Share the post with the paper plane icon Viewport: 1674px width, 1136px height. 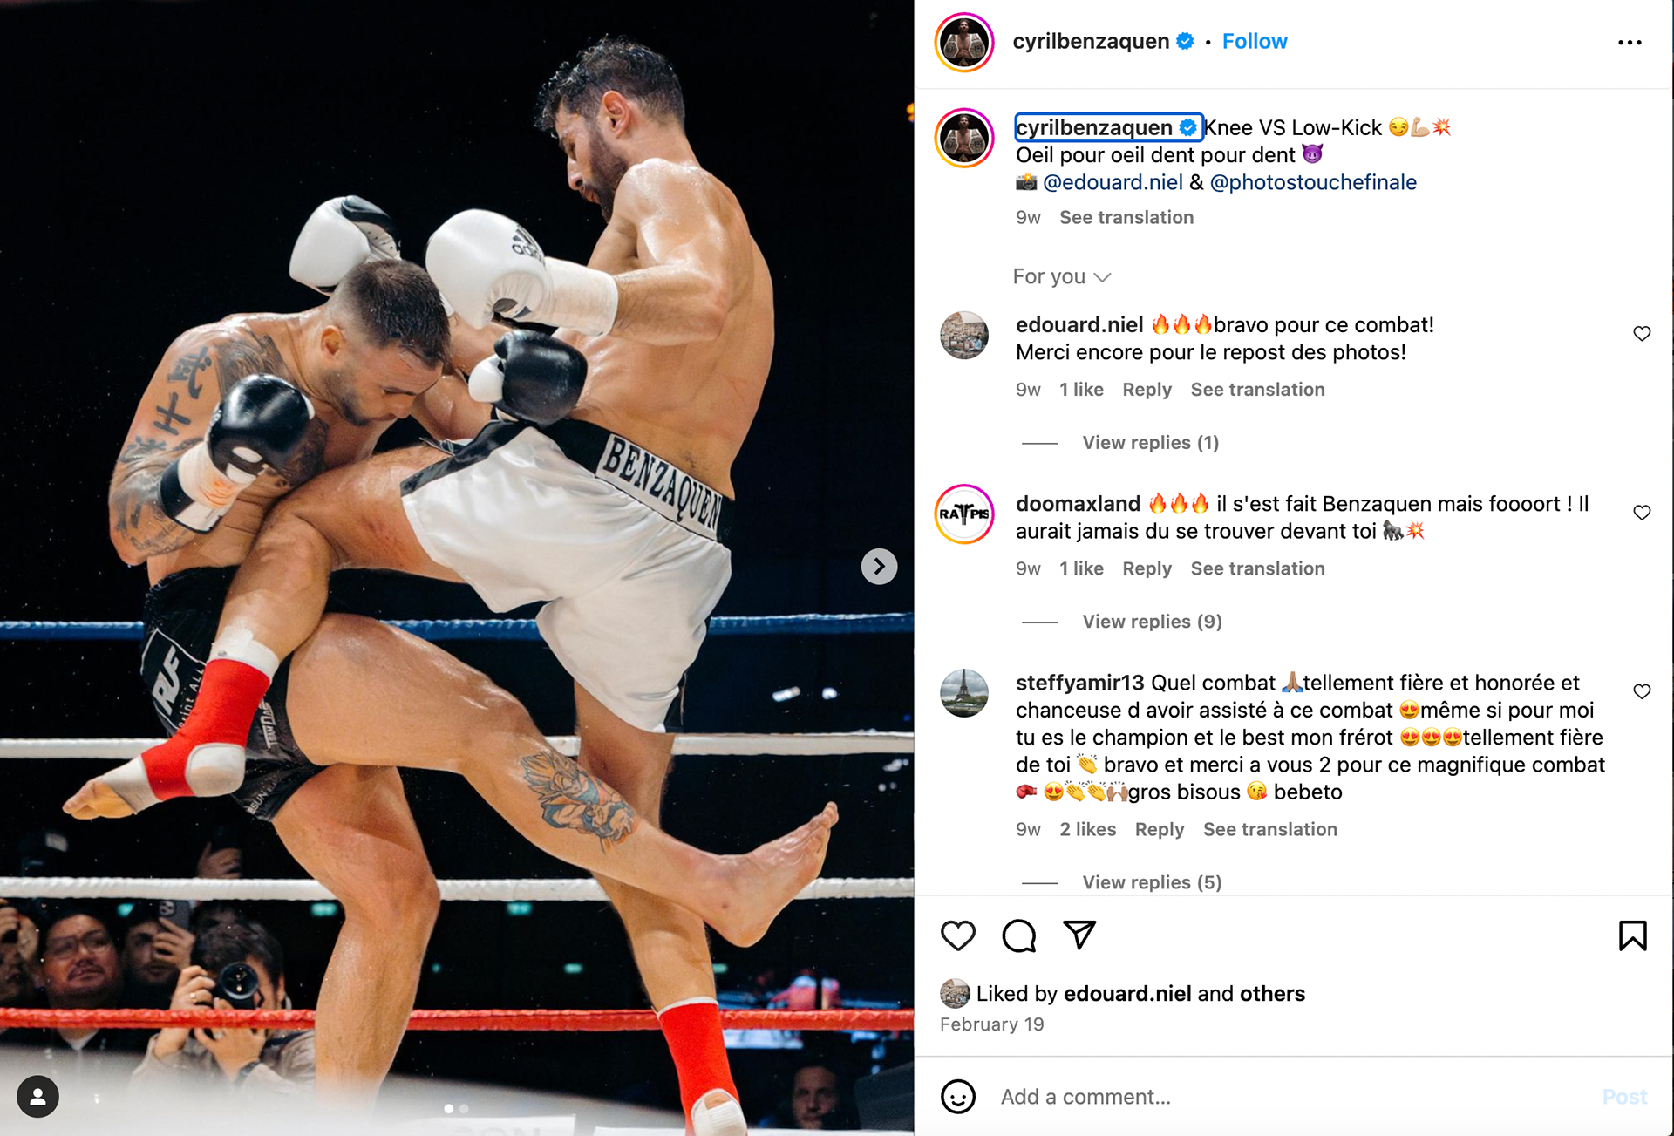click(1079, 935)
